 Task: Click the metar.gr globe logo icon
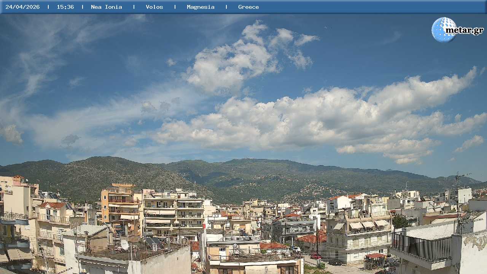click(x=443, y=29)
